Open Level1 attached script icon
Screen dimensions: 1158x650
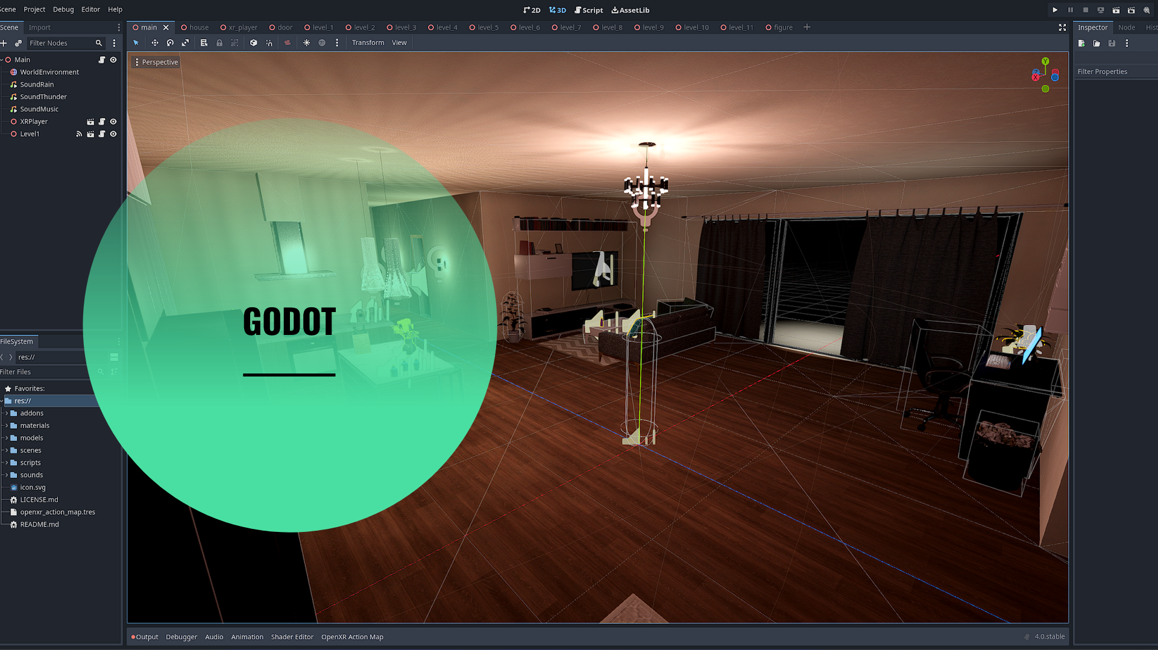102,134
